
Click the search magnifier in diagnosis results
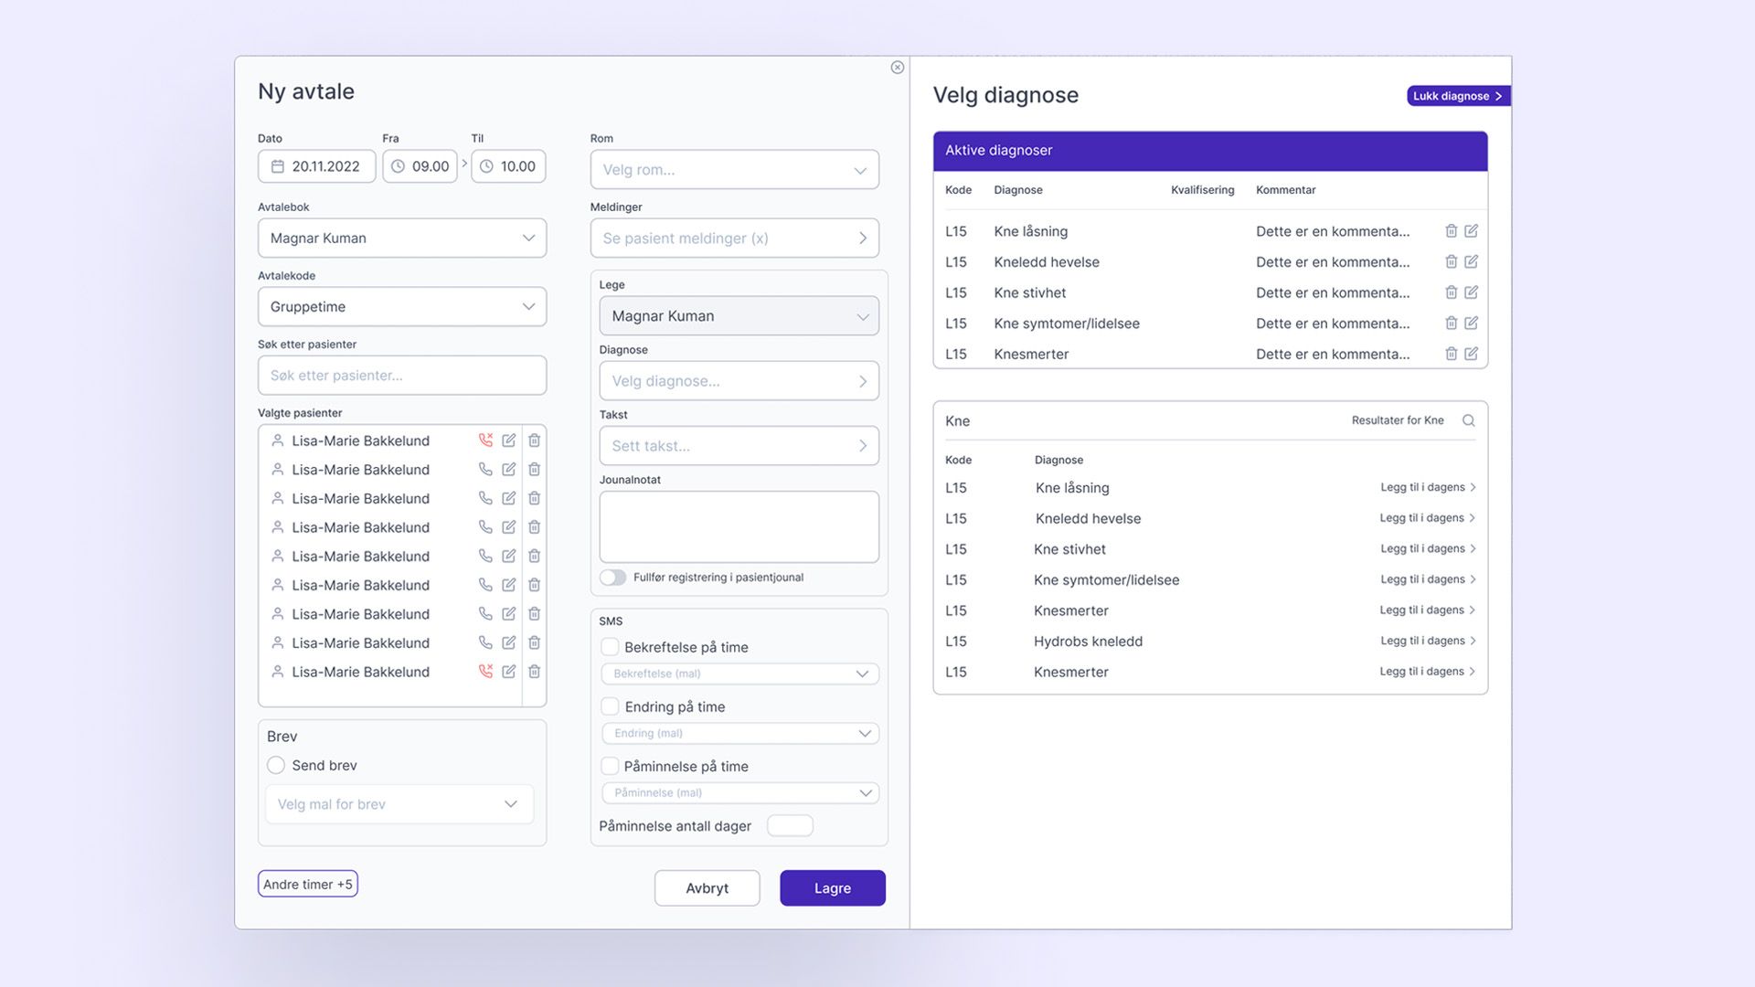click(1468, 420)
